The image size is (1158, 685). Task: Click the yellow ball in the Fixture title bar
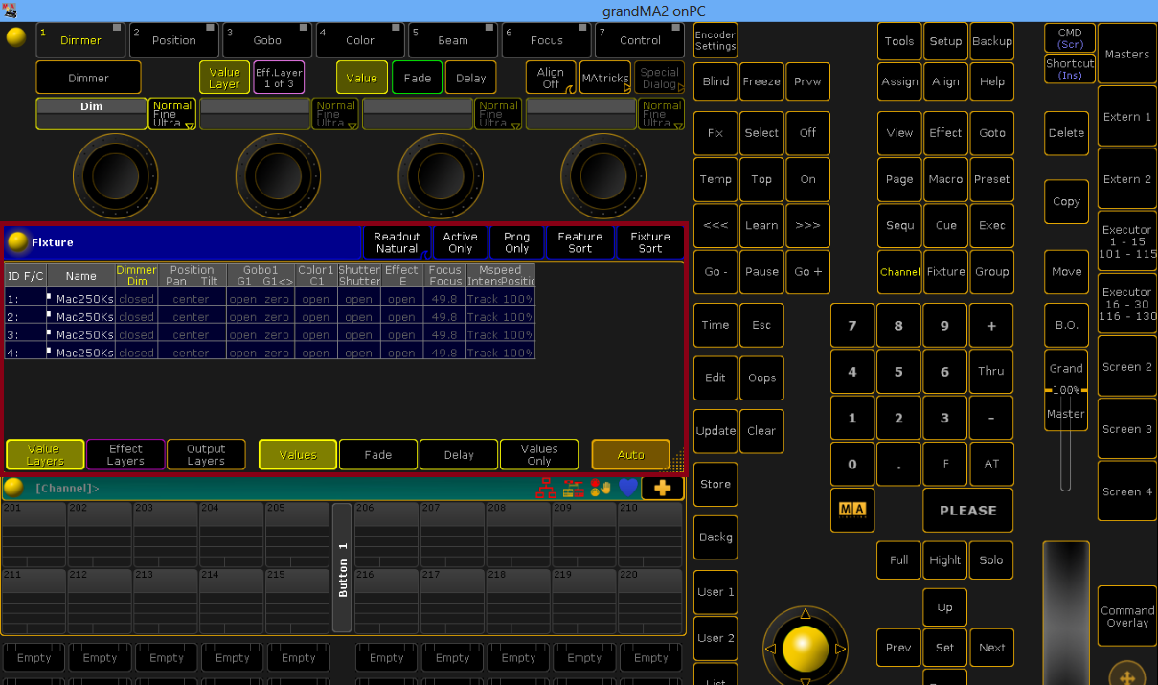tap(17, 241)
